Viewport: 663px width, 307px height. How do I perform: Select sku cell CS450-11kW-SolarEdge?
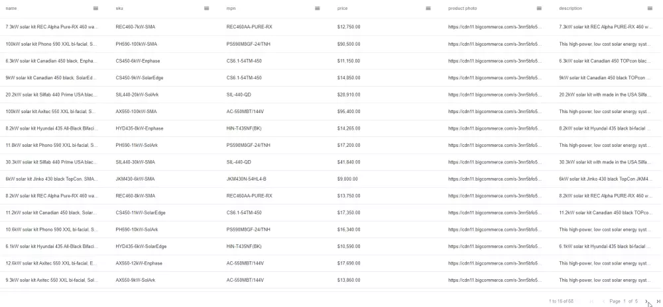(x=141, y=212)
